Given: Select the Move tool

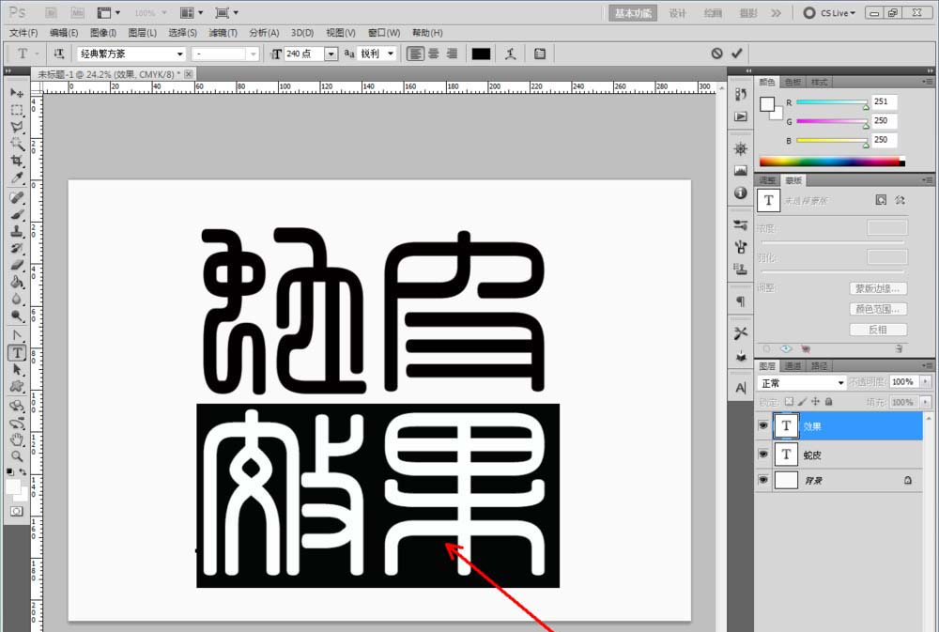Looking at the screenshot, I should tap(17, 92).
